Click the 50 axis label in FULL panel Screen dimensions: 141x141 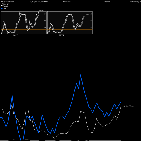[91, 21]
